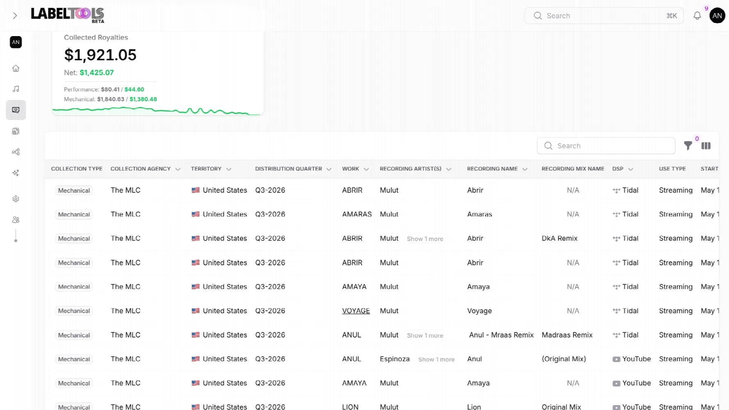This screenshot has width=729, height=410.
Task: Open the notifications bell
Action: 697,16
